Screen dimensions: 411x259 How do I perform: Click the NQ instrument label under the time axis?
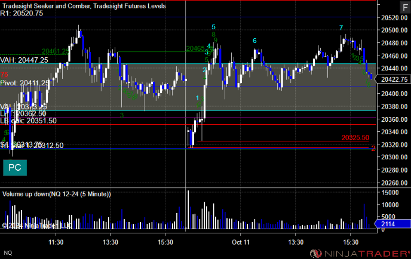coord(8,252)
